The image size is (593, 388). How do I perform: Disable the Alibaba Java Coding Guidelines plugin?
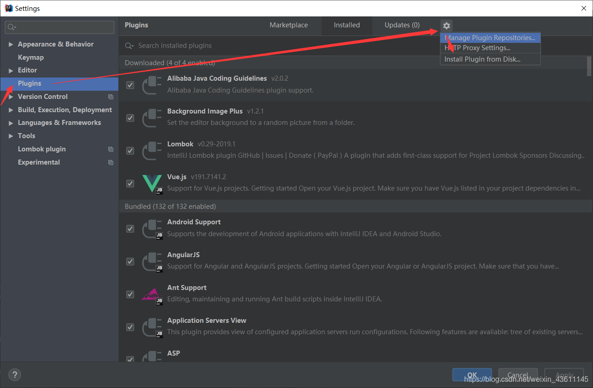pos(130,85)
